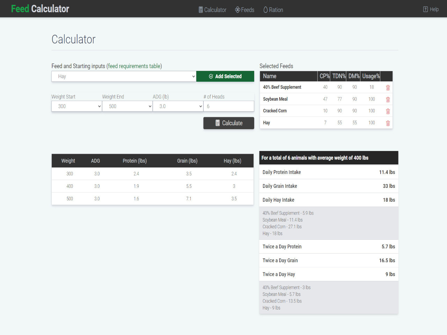
Task: Open the ADG (lb) dropdown
Action: pos(178,106)
